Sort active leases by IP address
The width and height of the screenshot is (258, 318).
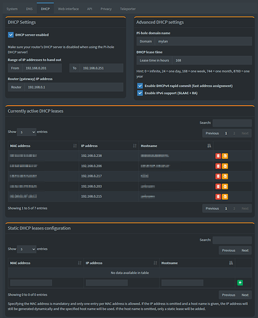click(x=109, y=146)
